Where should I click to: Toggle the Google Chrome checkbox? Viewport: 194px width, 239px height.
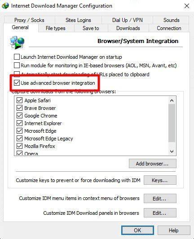19,116
